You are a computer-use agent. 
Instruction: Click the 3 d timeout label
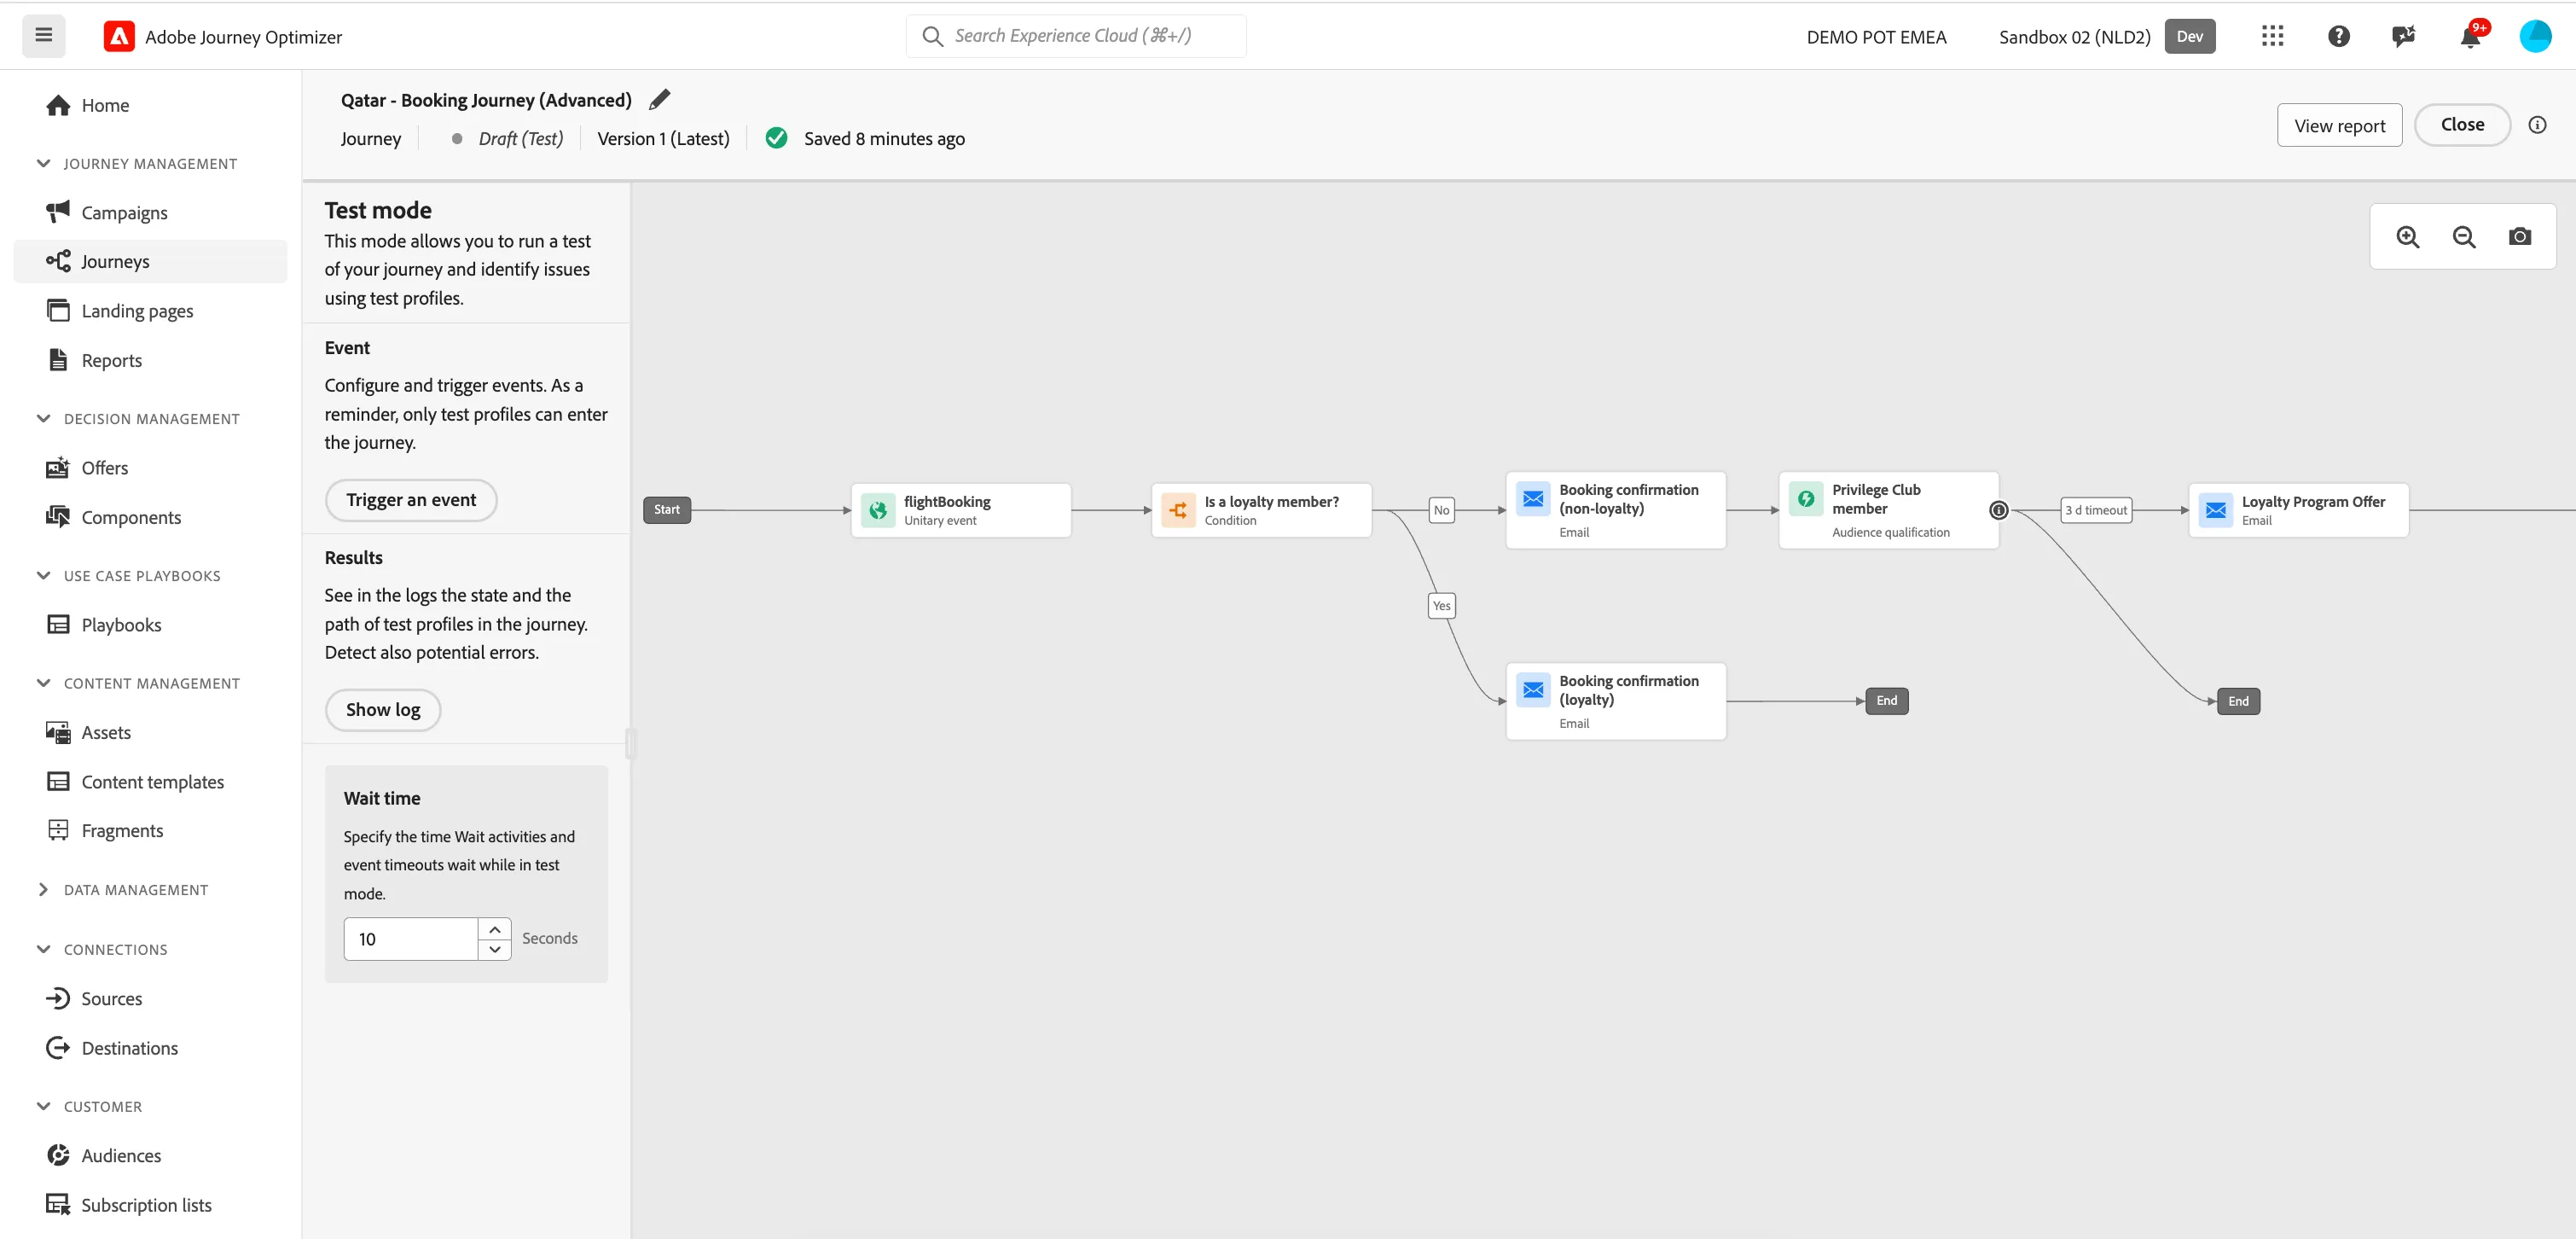click(2096, 510)
